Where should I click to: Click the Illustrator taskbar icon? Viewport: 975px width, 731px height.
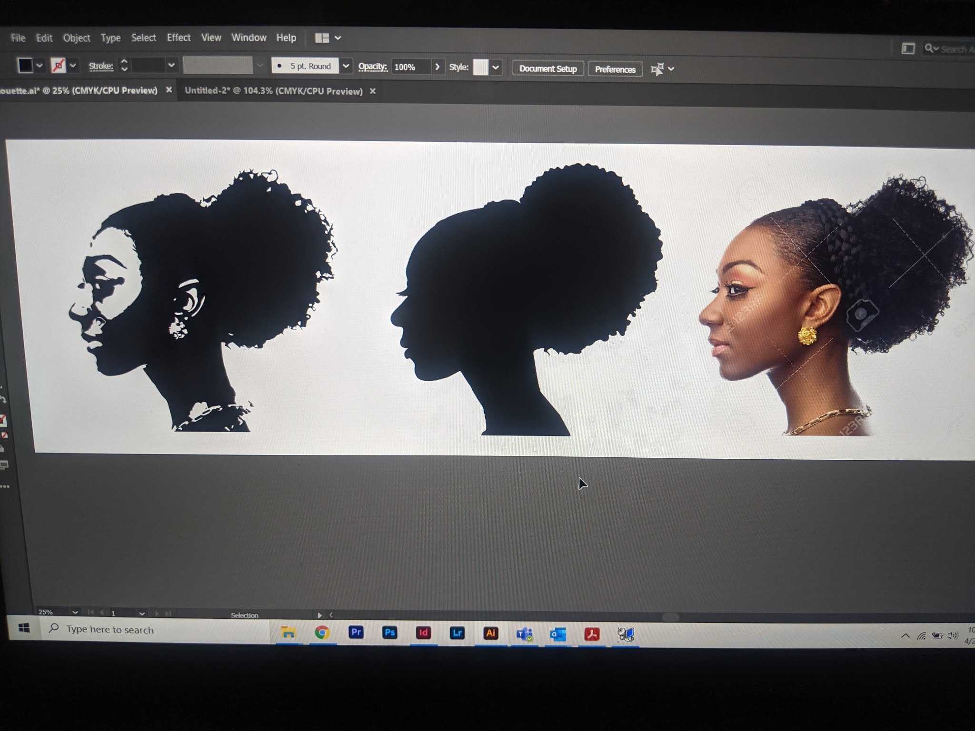point(491,633)
